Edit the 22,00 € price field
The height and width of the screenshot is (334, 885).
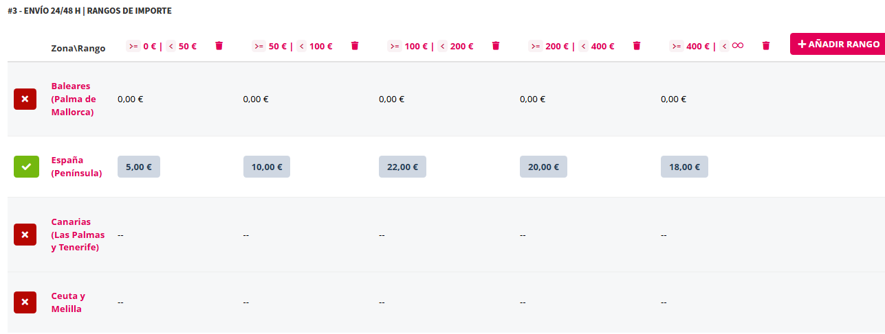(x=402, y=167)
